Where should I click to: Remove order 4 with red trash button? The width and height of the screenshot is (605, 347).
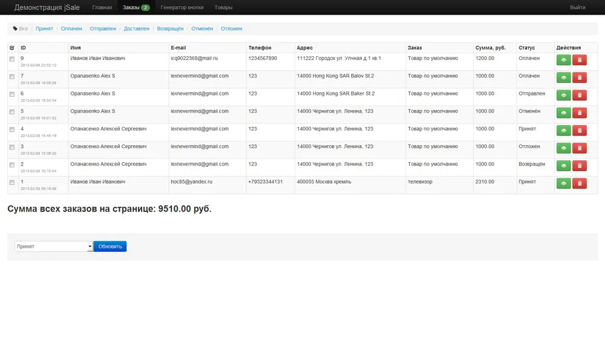[579, 131]
